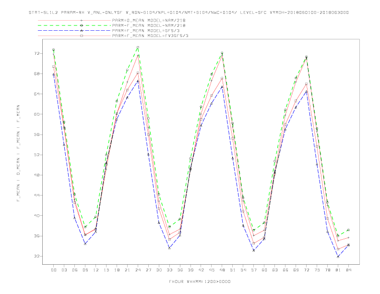This screenshot has width=380, height=294.
Task: Click the circle marker on the green dashed legend line
Action: 82,25
